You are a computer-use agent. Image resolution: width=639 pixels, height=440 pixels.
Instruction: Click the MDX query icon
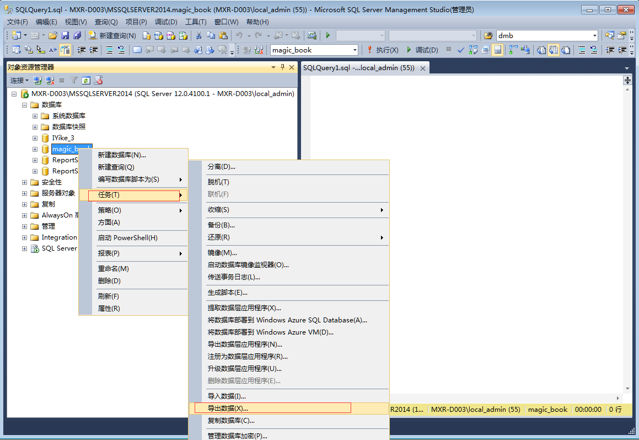pyautogui.click(x=159, y=35)
